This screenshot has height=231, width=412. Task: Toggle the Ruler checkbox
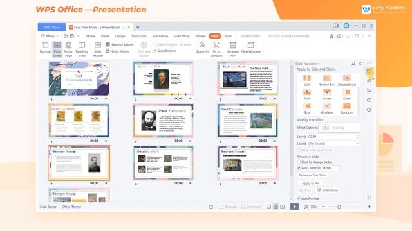[182, 44]
